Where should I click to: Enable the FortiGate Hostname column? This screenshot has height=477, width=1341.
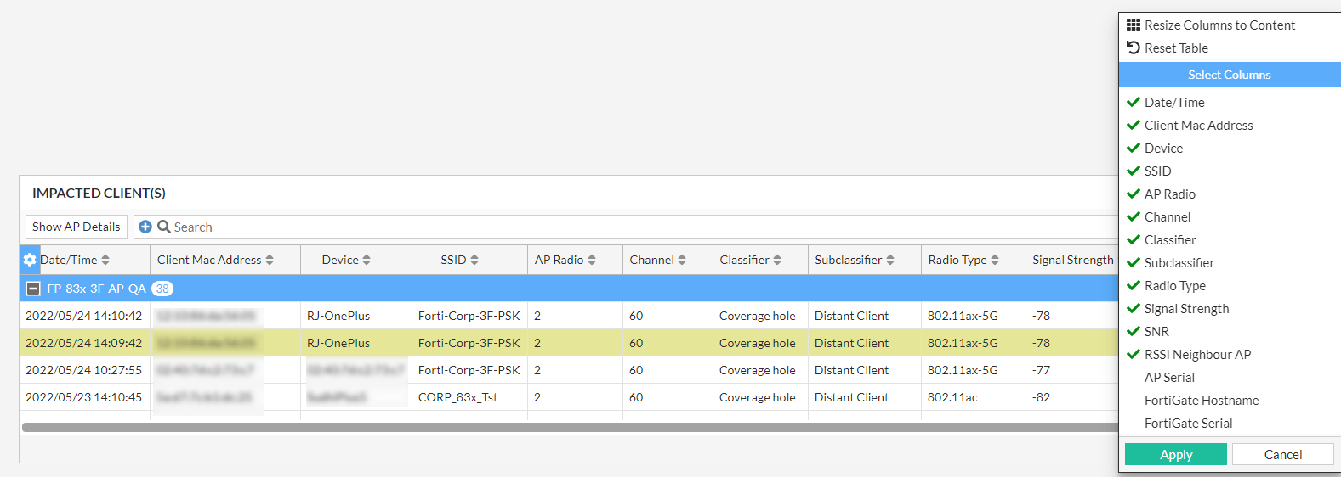[1201, 401]
